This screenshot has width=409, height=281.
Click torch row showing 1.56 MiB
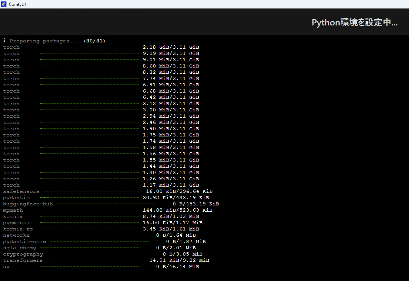(x=101, y=154)
